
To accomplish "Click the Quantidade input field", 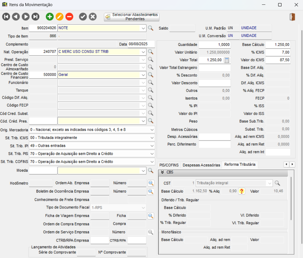I will [x=214, y=45].
